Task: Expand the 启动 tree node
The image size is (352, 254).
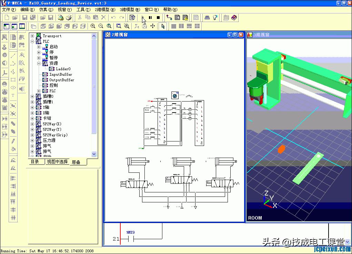Action: click(x=38, y=47)
